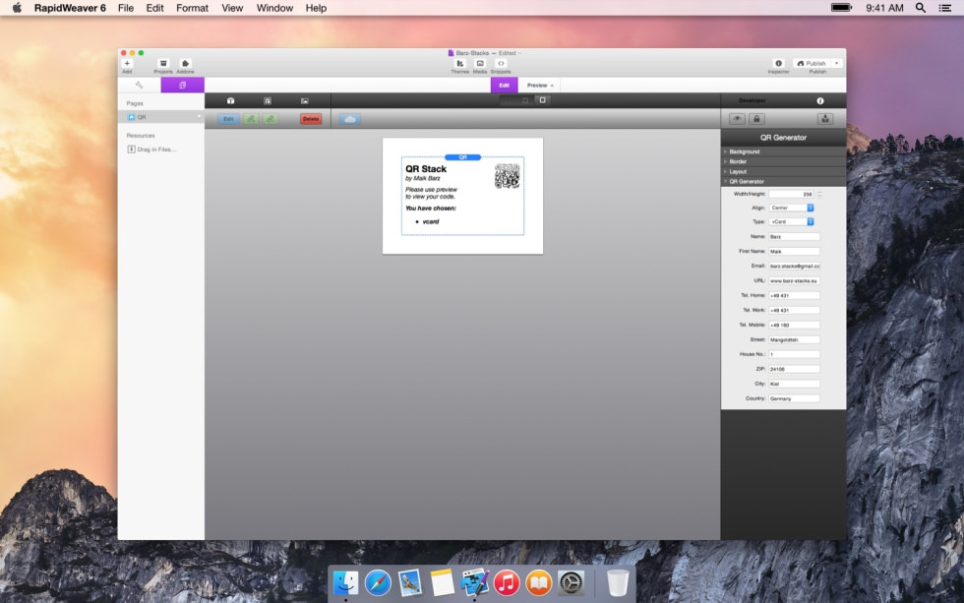964x603 pixels.
Task: Click the Country field showing Germany
Action: [x=794, y=398]
